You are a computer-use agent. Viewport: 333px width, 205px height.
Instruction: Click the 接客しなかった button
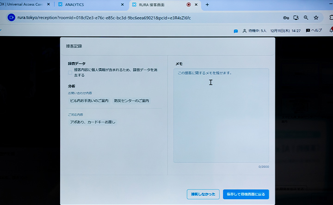[203, 194]
